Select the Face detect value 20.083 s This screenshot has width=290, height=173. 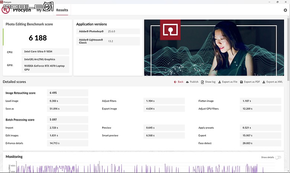point(248,143)
